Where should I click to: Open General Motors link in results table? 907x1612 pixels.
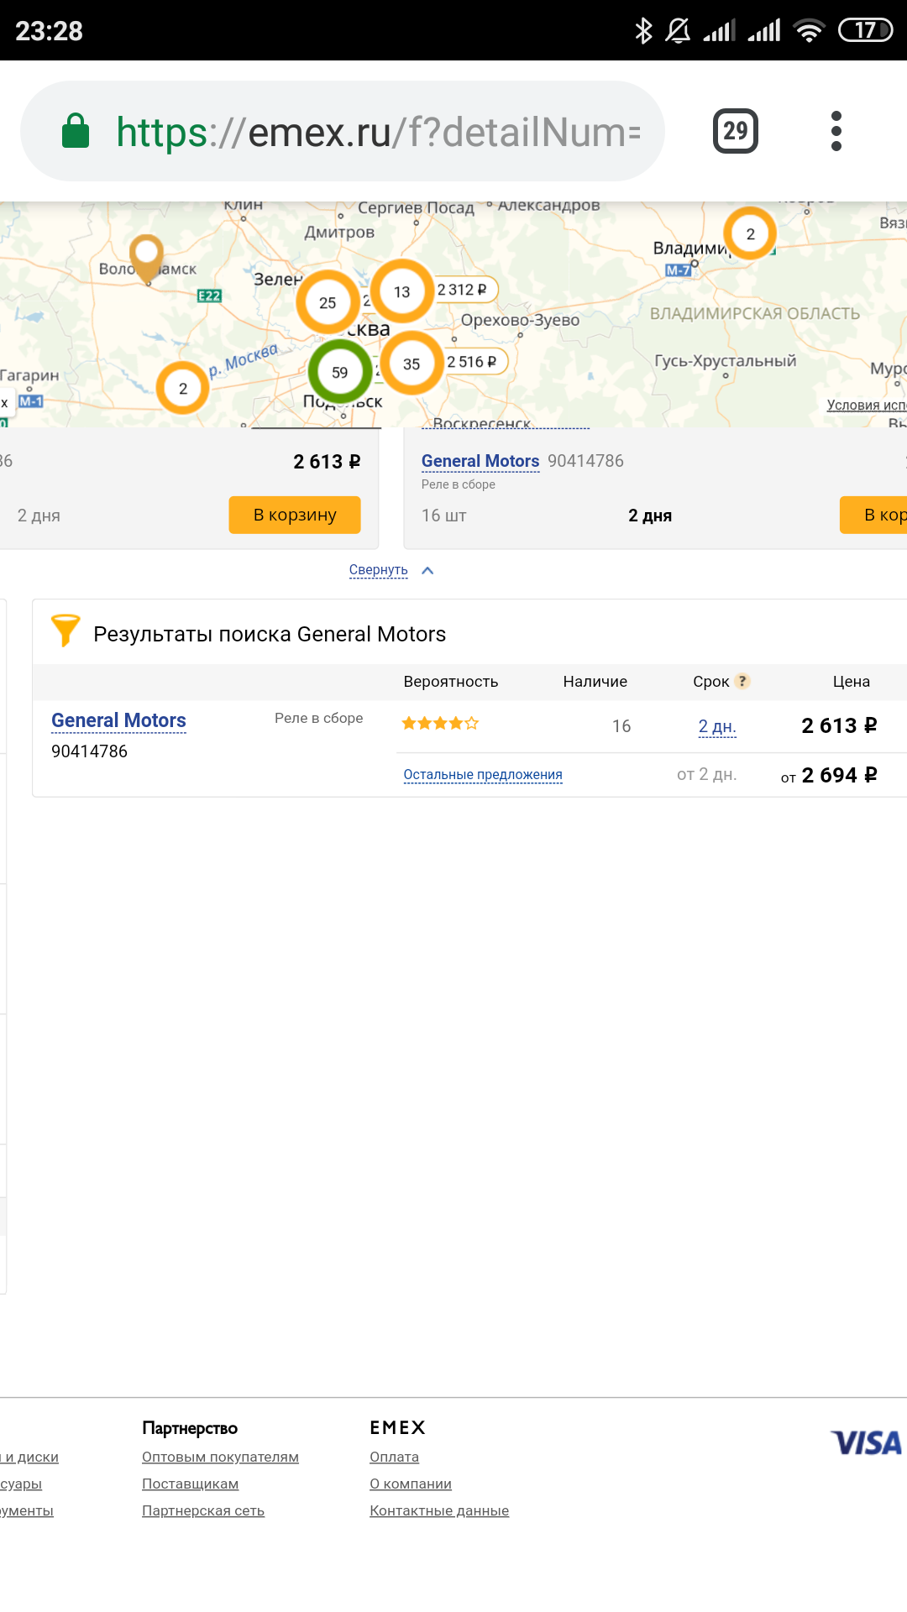tap(118, 720)
